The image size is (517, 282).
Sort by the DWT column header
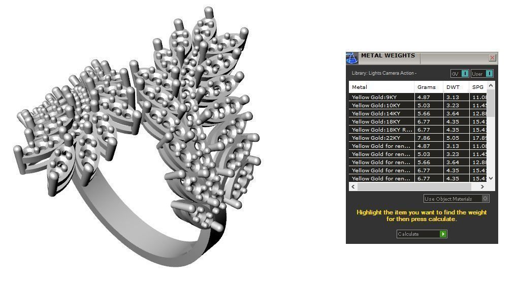click(456, 87)
